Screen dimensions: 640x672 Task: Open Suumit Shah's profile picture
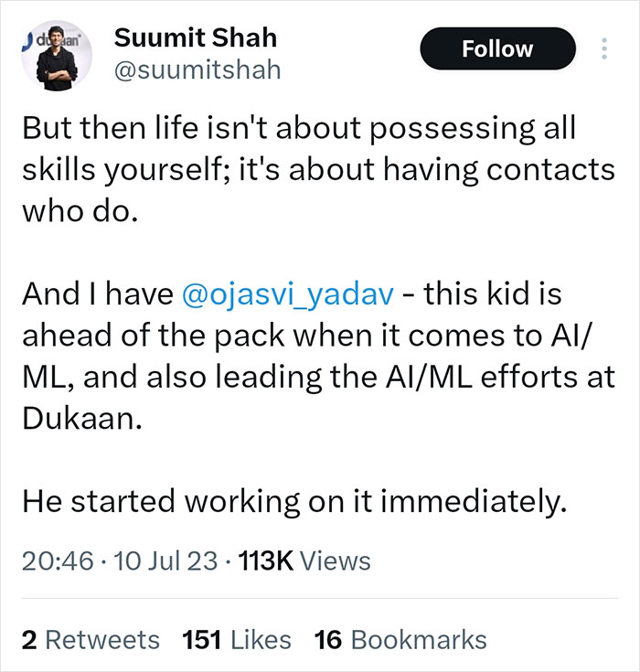pyautogui.click(x=59, y=59)
